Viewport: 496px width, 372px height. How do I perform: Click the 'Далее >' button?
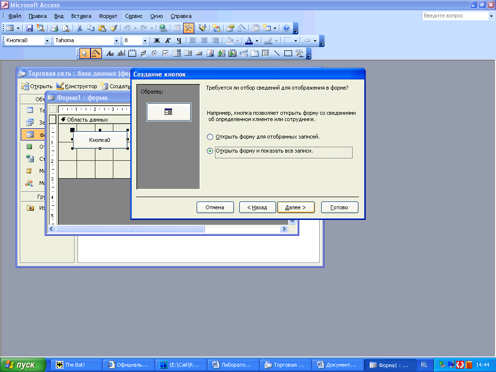click(296, 207)
